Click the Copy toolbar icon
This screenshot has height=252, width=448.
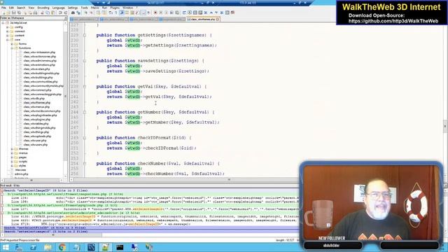click(x=48, y=13)
